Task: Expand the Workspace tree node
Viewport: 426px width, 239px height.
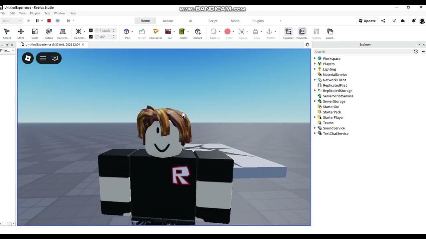Action: coord(315,58)
